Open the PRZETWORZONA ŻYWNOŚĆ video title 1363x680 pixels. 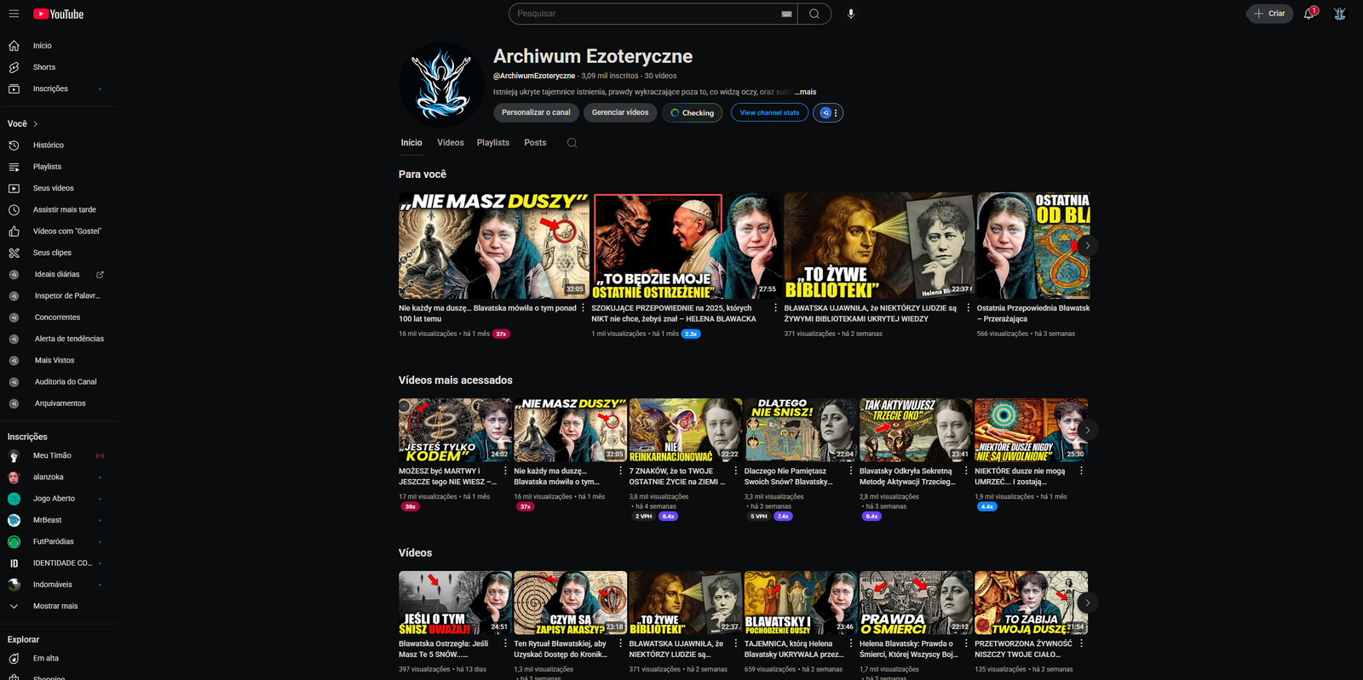click(1023, 649)
